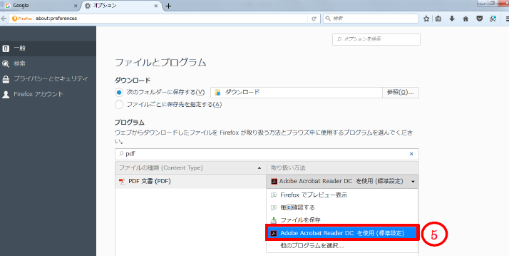
Task: Bookmark this page with the star icon
Action: (x=426, y=19)
